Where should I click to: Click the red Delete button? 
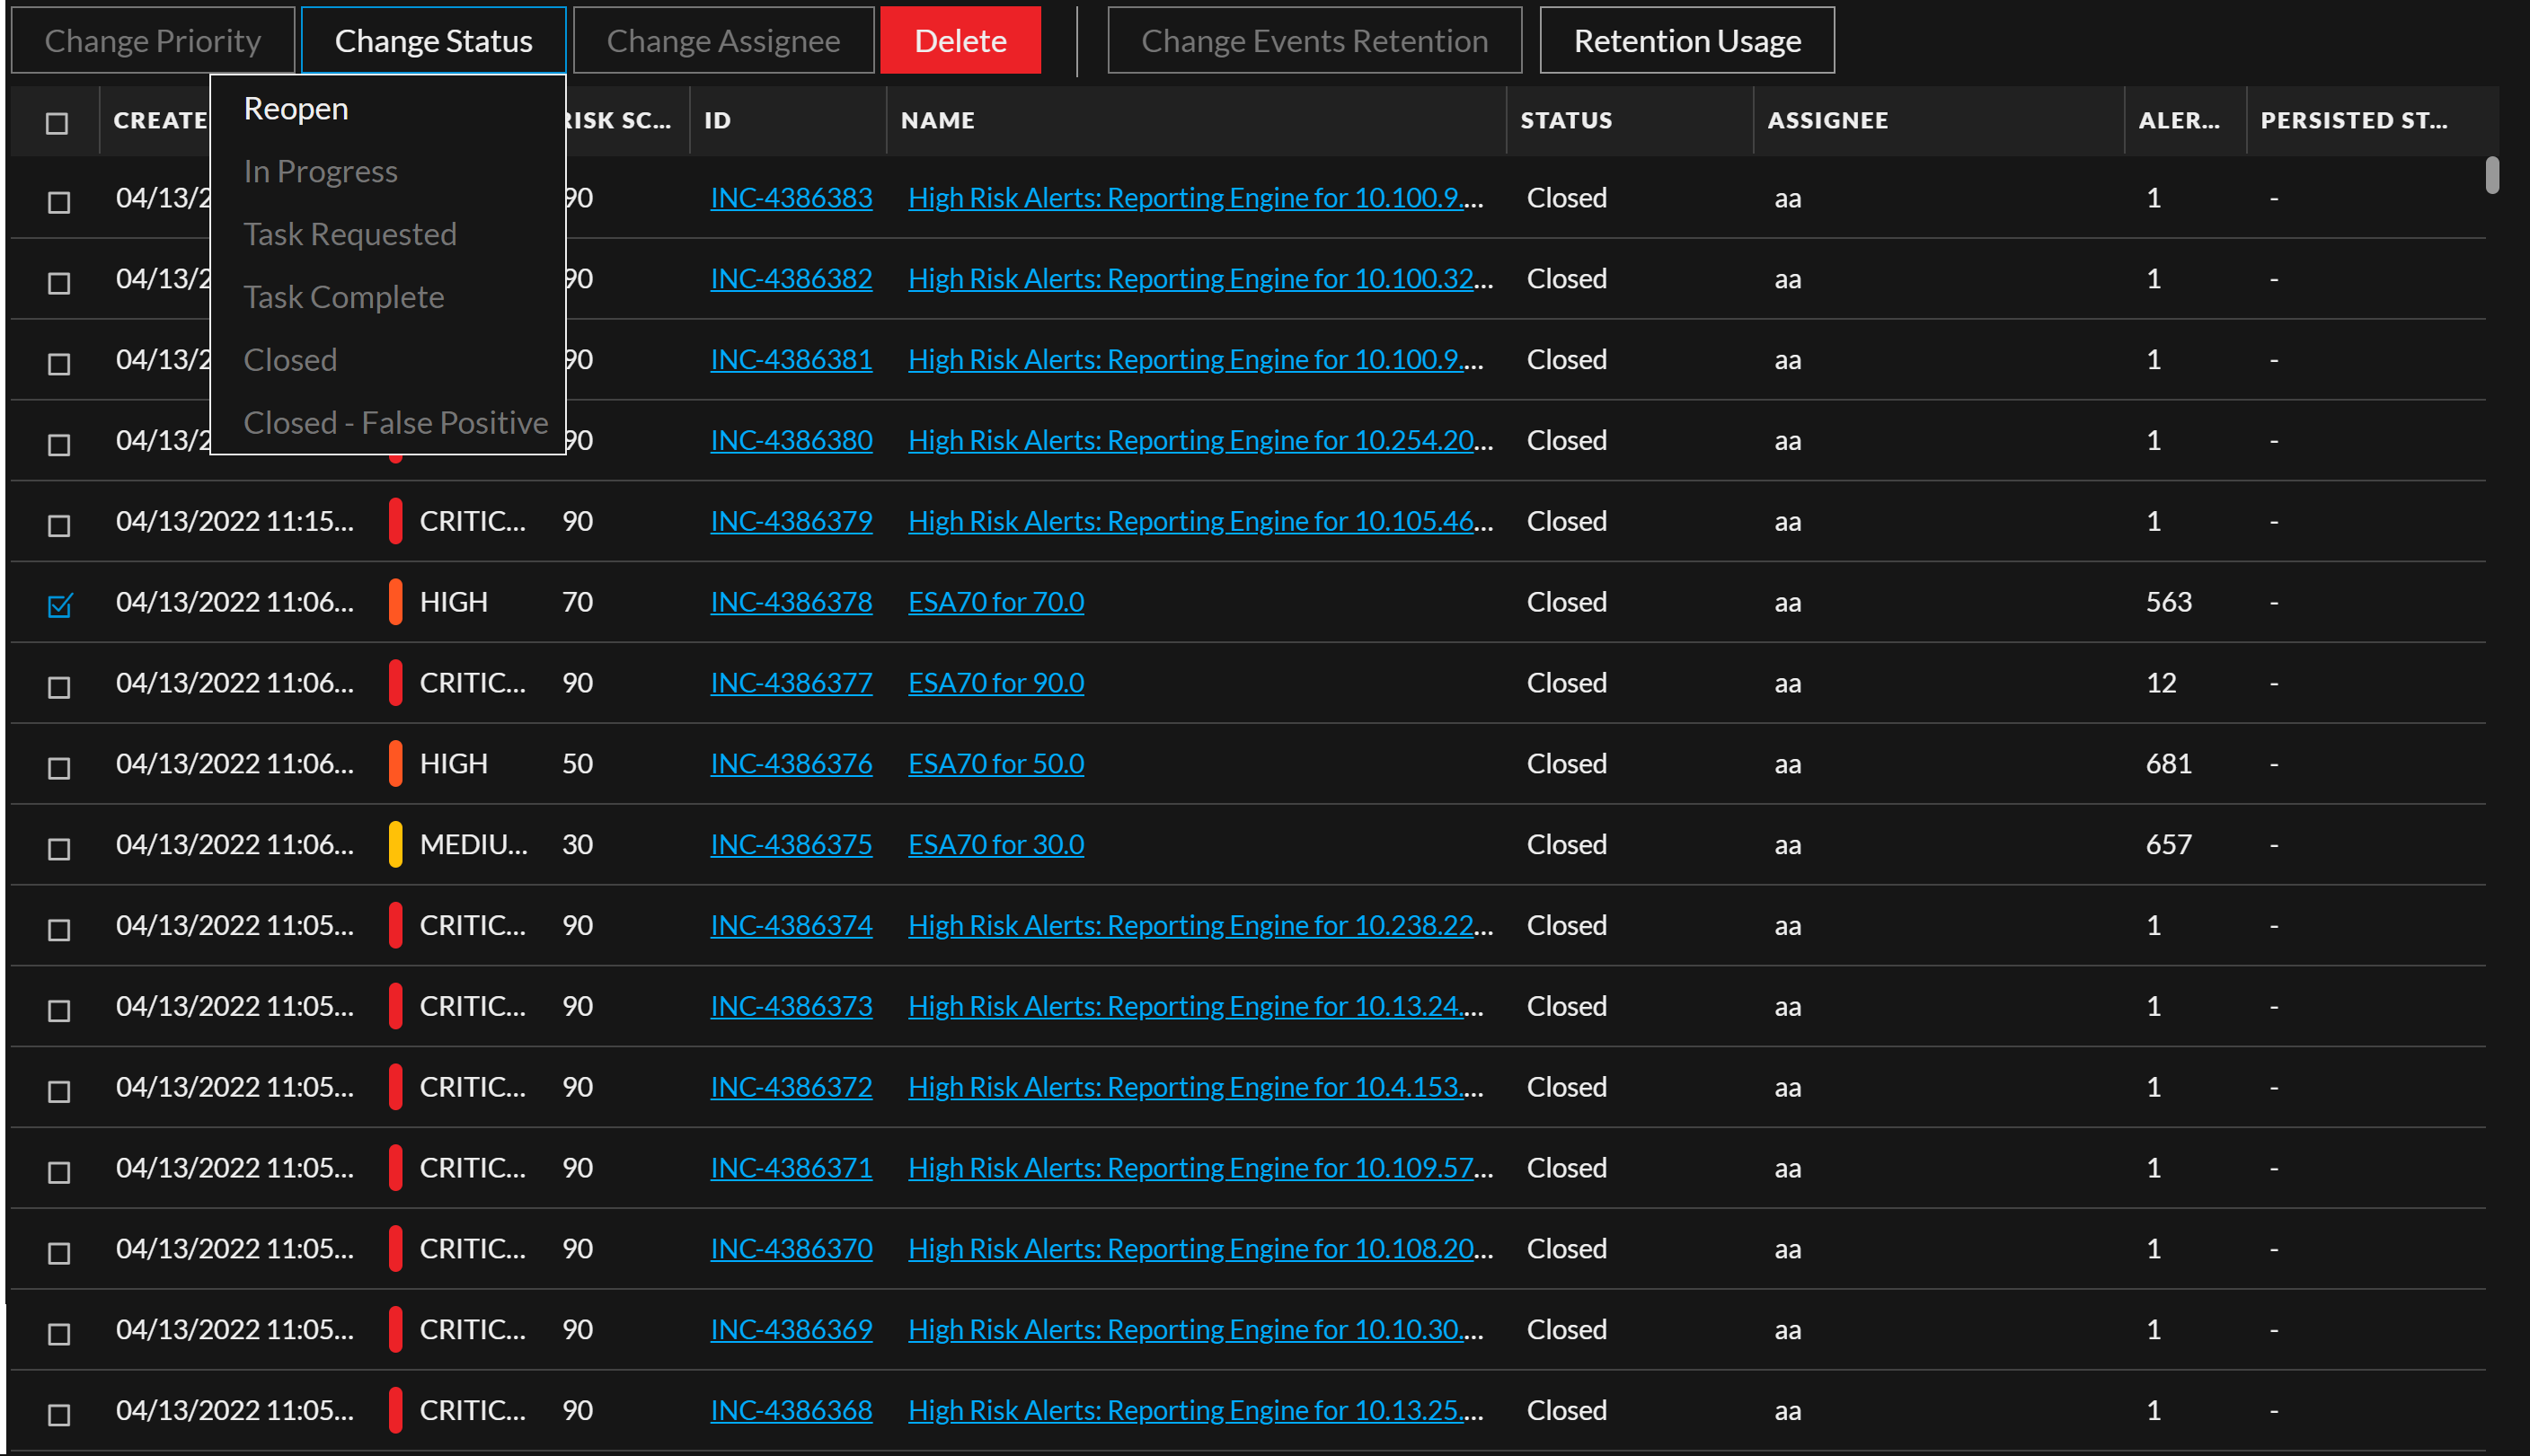pyautogui.click(x=959, y=41)
